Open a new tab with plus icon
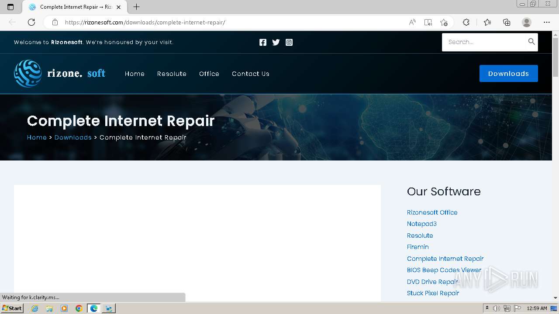This screenshot has width=559, height=314. tap(136, 7)
